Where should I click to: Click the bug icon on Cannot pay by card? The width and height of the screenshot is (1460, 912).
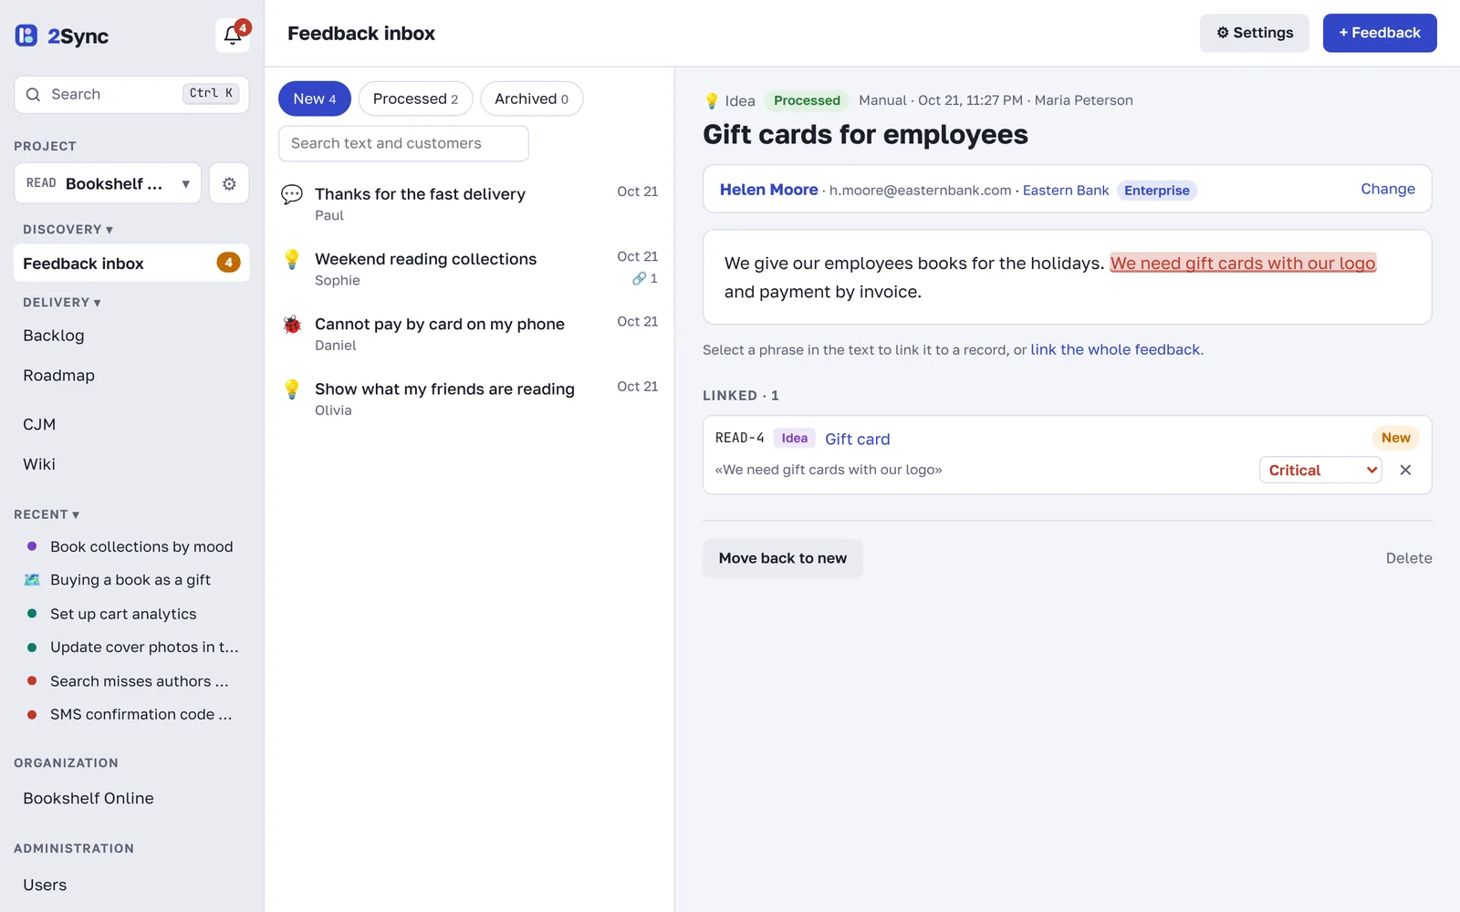point(292,324)
